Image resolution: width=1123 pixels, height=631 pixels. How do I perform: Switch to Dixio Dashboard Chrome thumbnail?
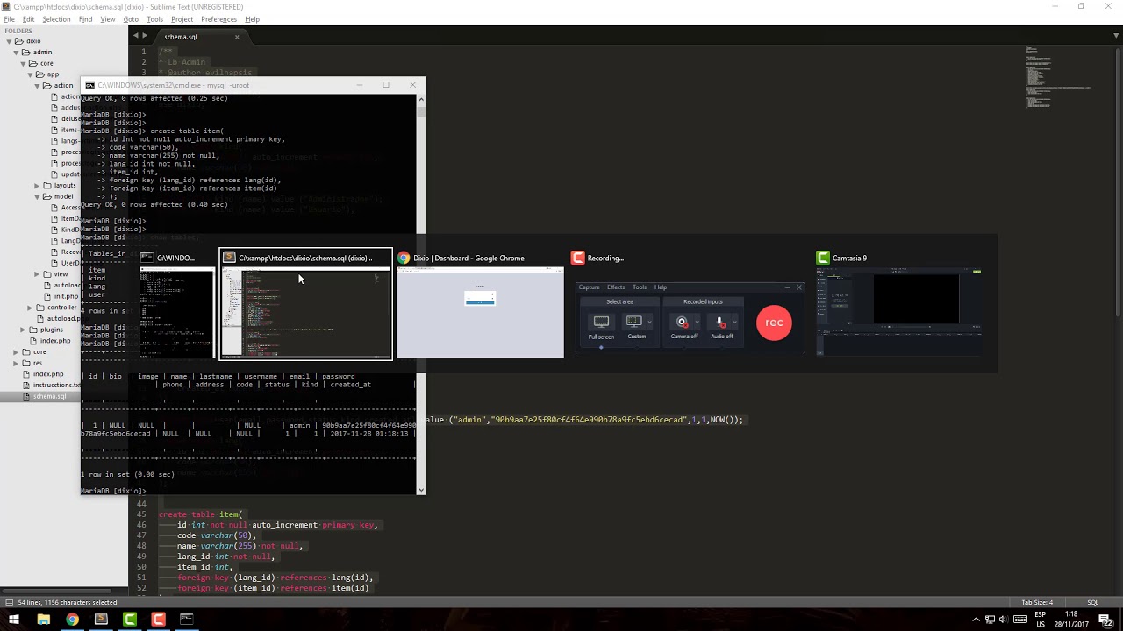point(480,304)
